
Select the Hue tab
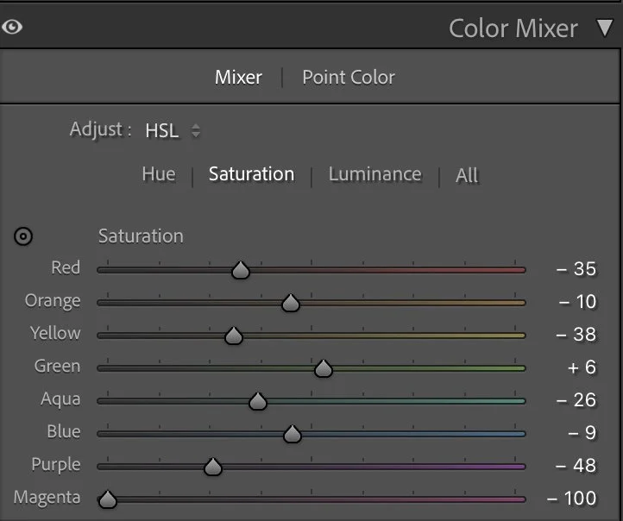click(x=159, y=174)
